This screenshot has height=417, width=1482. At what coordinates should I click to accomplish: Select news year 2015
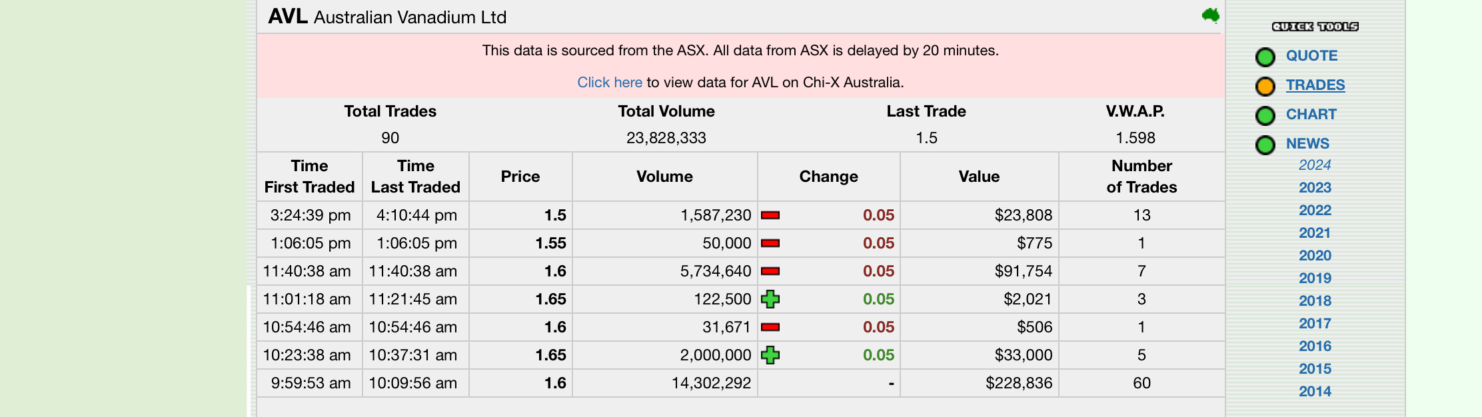(1315, 369)
